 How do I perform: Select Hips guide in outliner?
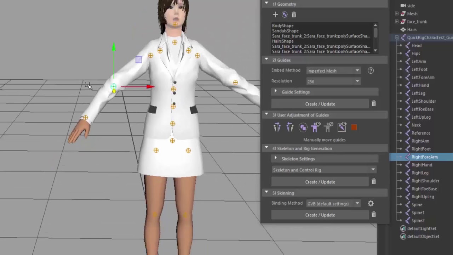coord(416,53)
